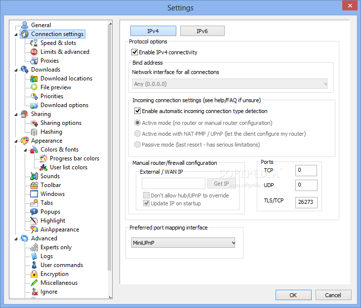The image size is (361, 308).
Task: Collapse the Sharing tree node
Action: [x=16, y=115]
